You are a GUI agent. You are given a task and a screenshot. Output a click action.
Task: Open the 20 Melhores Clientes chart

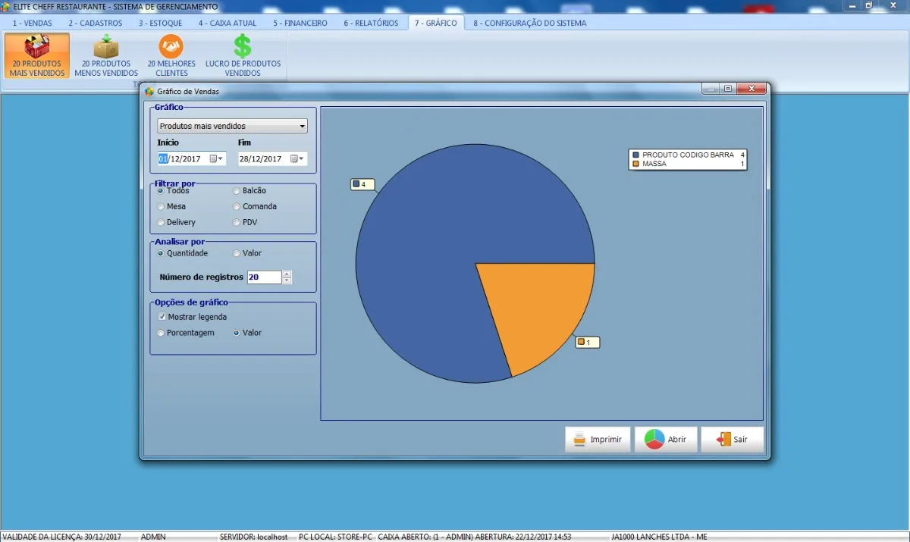[x=171, y=55]
